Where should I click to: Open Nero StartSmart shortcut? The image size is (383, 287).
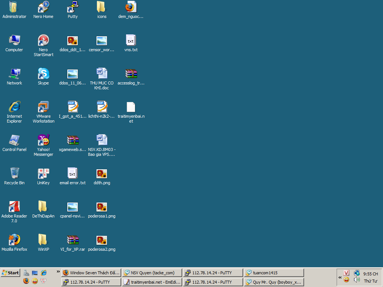pos(43,41)
